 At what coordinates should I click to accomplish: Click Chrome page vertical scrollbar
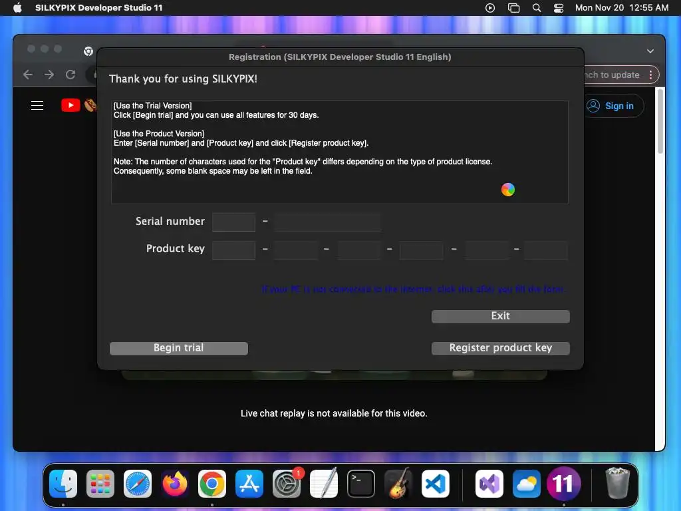(660, 121)
